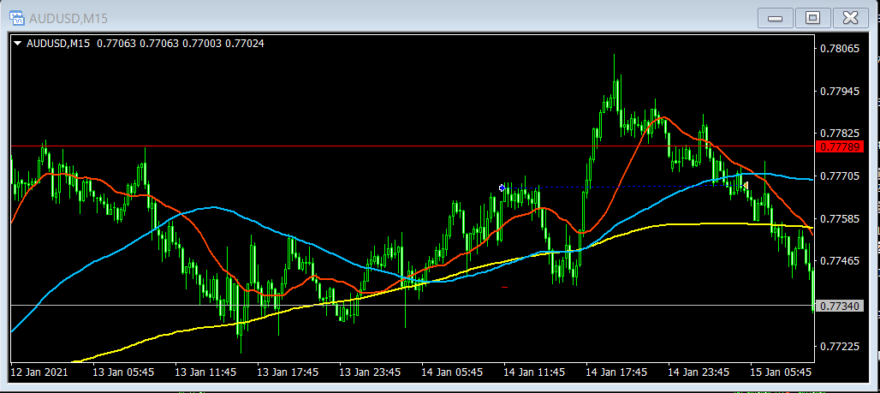880x393 pixels.
Task: Expand the AUDUSD,M15 chart header triangle
Action: coord(17,43)
